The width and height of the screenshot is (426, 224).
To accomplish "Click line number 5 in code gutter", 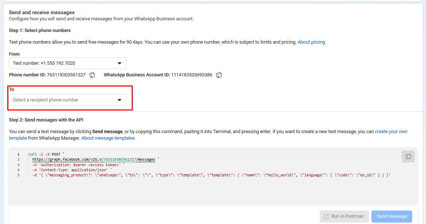I will pos(19,175).
